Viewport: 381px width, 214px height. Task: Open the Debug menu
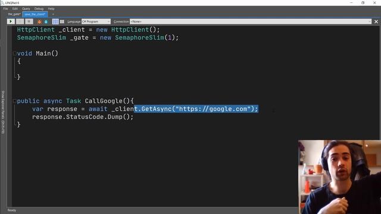pos(39,9)
